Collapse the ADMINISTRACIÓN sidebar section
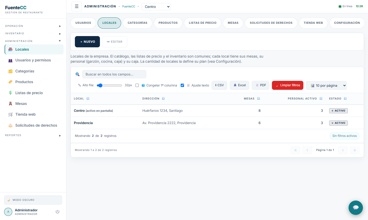Image resolution: width=368 pixels, height=220 pixels. [x=33, y=41]
